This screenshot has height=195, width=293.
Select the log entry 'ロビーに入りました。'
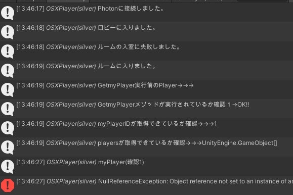click(x=147, y=32)
